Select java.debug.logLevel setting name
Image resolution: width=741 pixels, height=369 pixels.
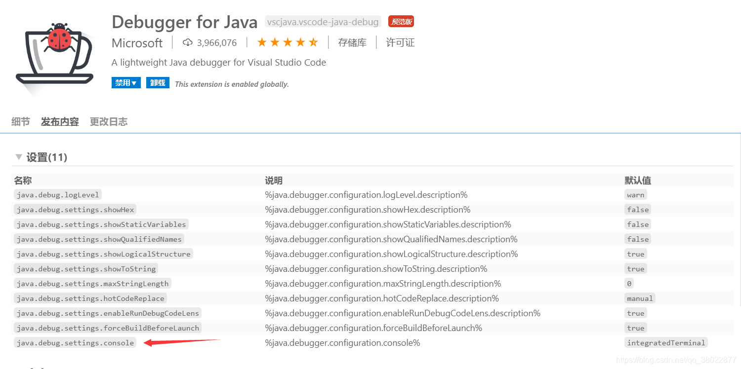pyautogui.click(x=58, y=195)
